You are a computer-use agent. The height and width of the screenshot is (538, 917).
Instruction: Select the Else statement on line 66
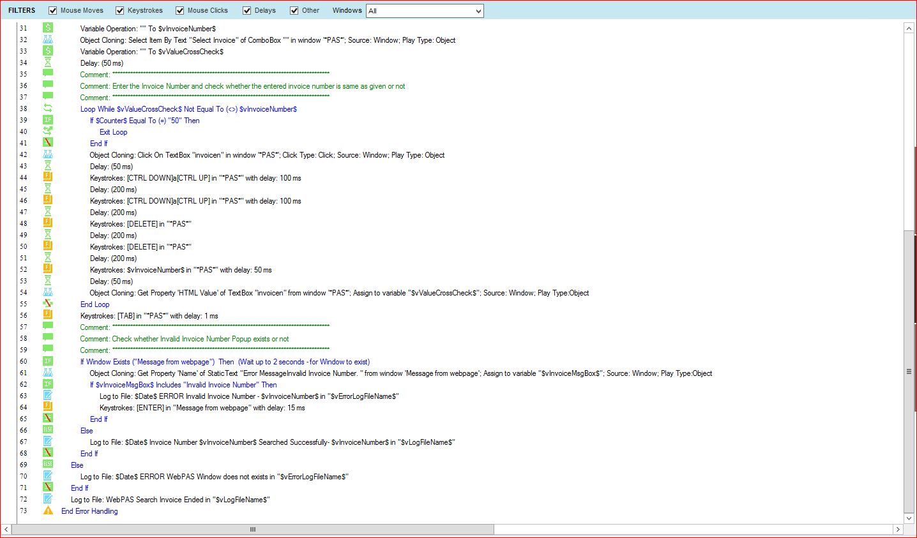point(86,431)
